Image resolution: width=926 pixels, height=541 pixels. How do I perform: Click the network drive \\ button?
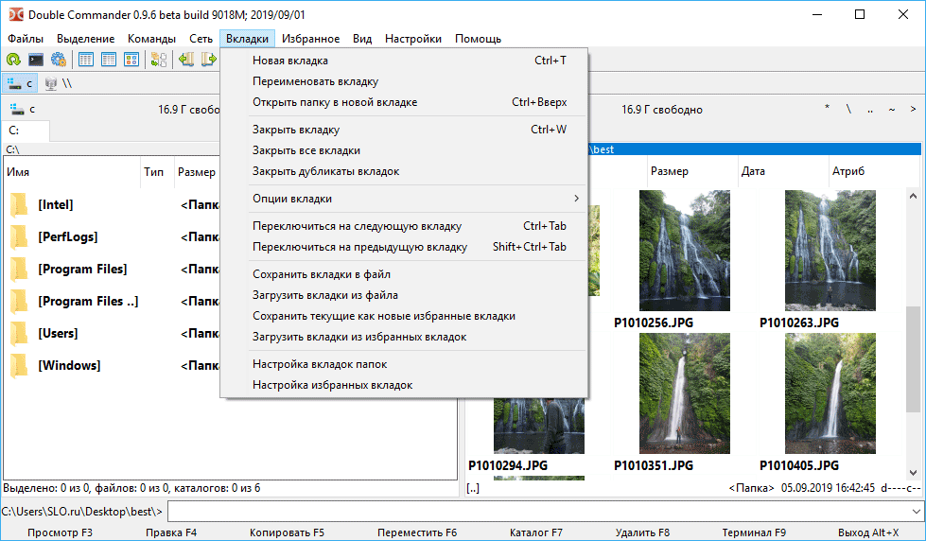pos(59,83)
